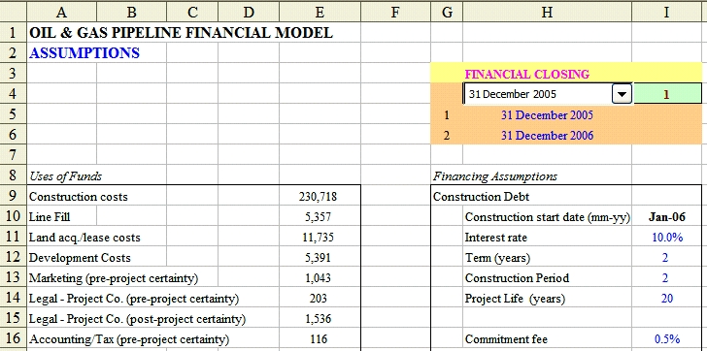The image size is (707, 351).
Task: Select row 1 header
Action: click(13, 32)
